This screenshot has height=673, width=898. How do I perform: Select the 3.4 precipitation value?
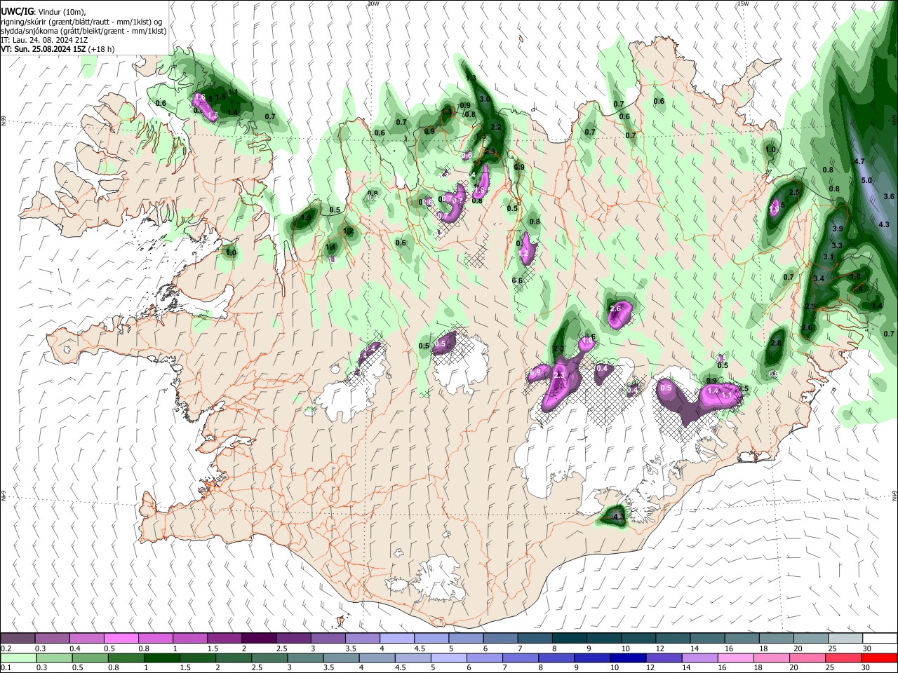click(x=818, y=278)
